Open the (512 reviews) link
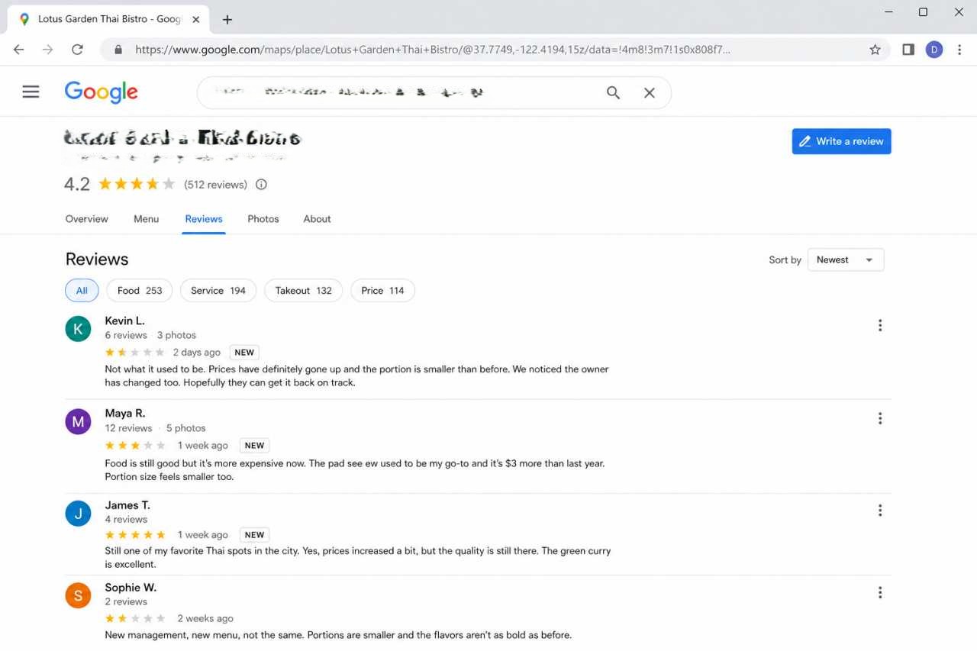Viewport: 977px width, 651px height. [x=216, y=185]
